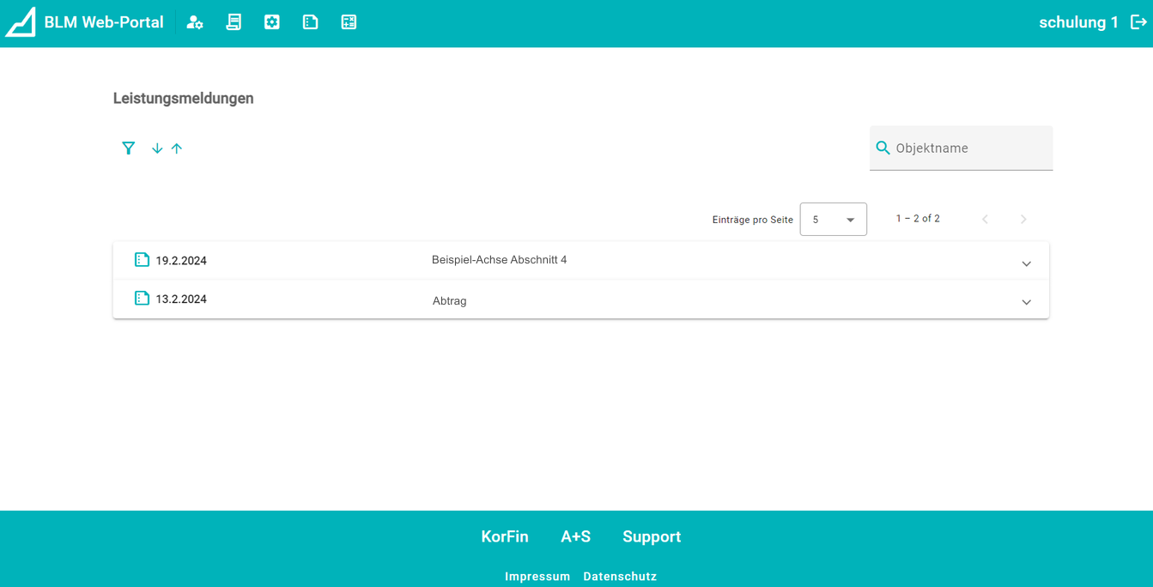Open the Support footer link
The width and height of the screenshot is (1153, 587).
pyautogui.click(x=652, y=536)
